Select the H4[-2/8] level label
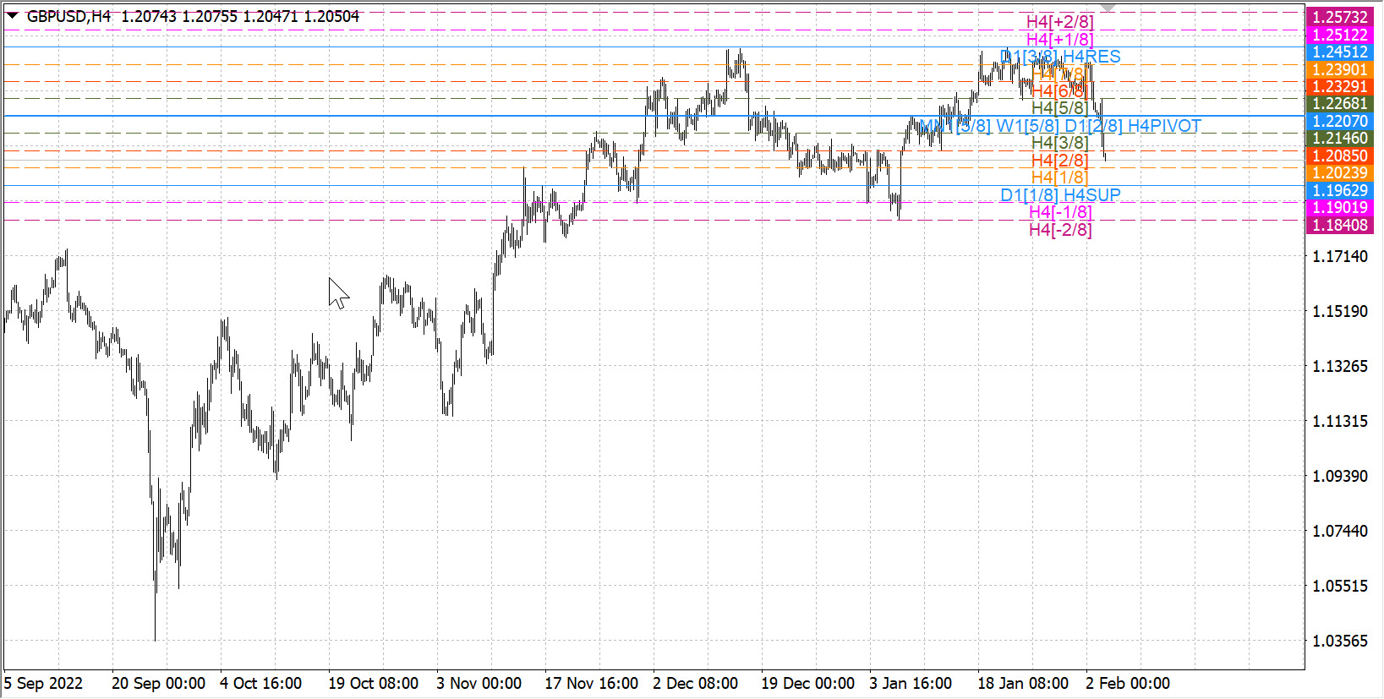 point(1060,230)
